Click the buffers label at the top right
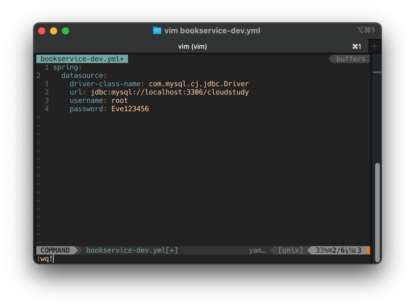 (x=350, y=59)
